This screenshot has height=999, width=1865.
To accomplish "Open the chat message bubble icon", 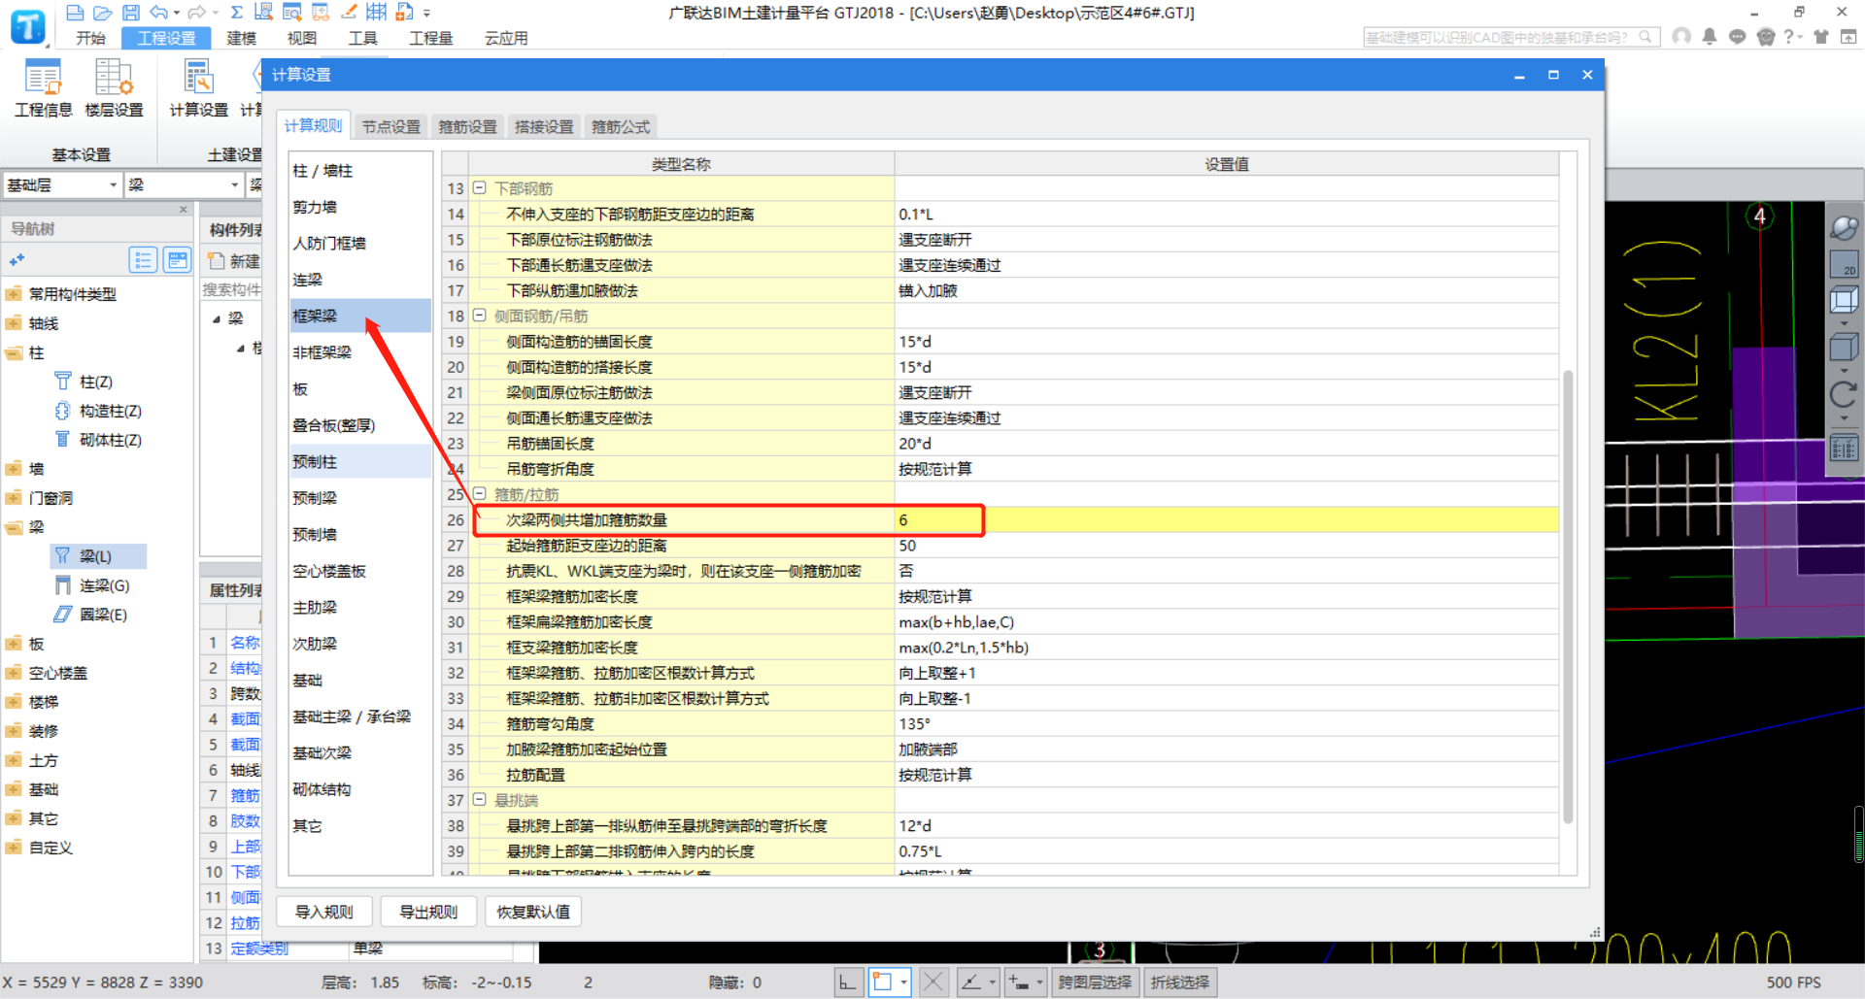I will 1738,37.
